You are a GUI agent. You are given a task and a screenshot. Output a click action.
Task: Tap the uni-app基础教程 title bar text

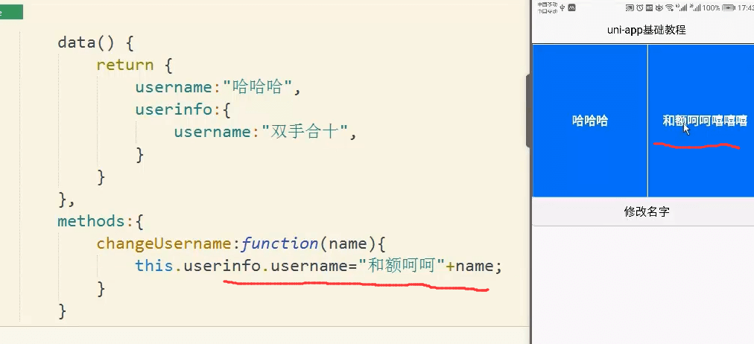pyautogui.click(x=646, y=31)
